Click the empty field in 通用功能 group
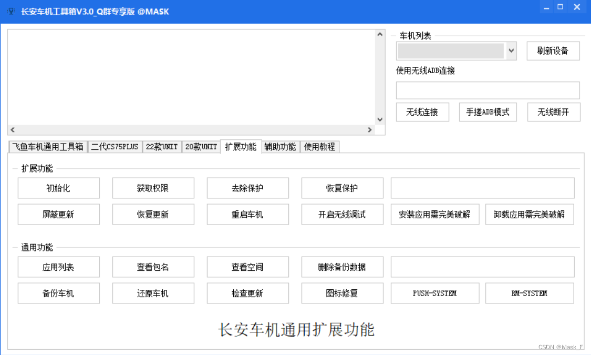Image resolution: width=591 pixels, height=355 pixels. pos(482,267)
